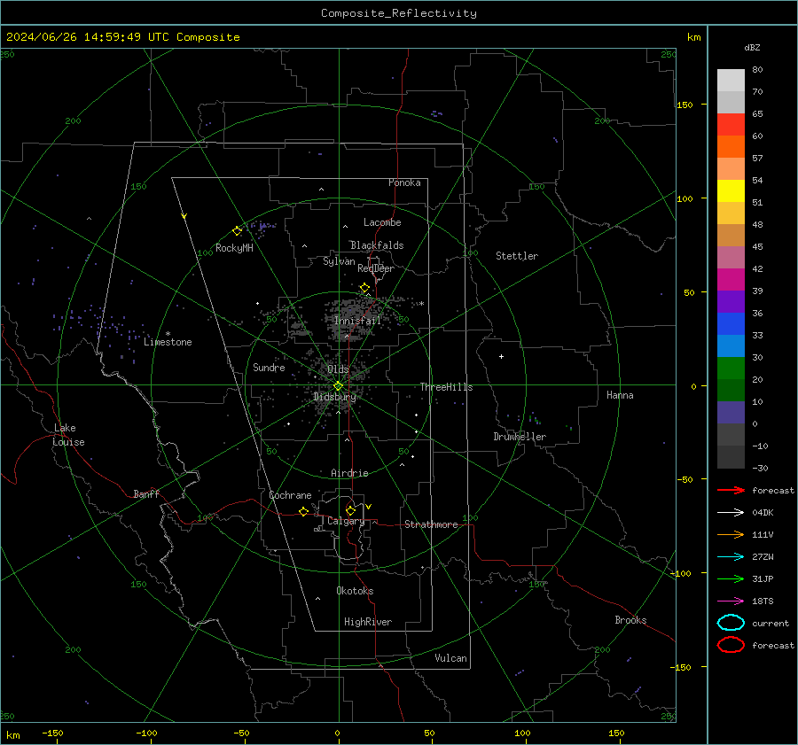Screen dimensions: 798x745
Task: Select yellow diamond marker above Calgary label
Action: [350, 510]
